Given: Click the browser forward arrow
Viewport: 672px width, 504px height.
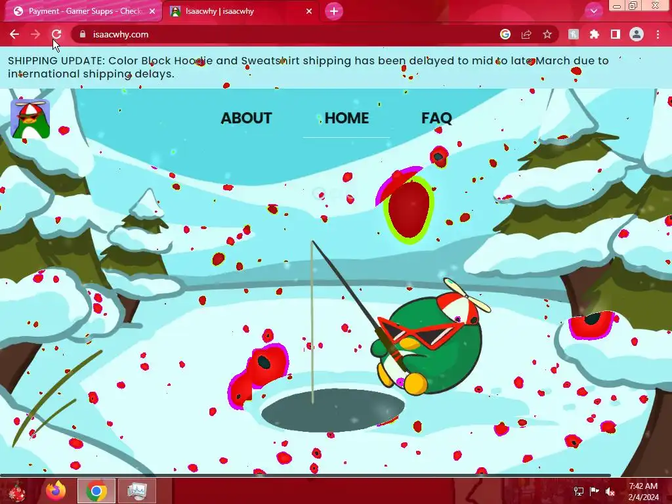Looking at the screenshot, I should [35, 34].
